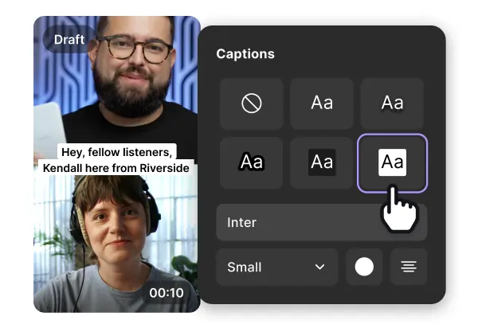
Task: Choose the top-right Aa caption style
Action: (x=392, y=103)
